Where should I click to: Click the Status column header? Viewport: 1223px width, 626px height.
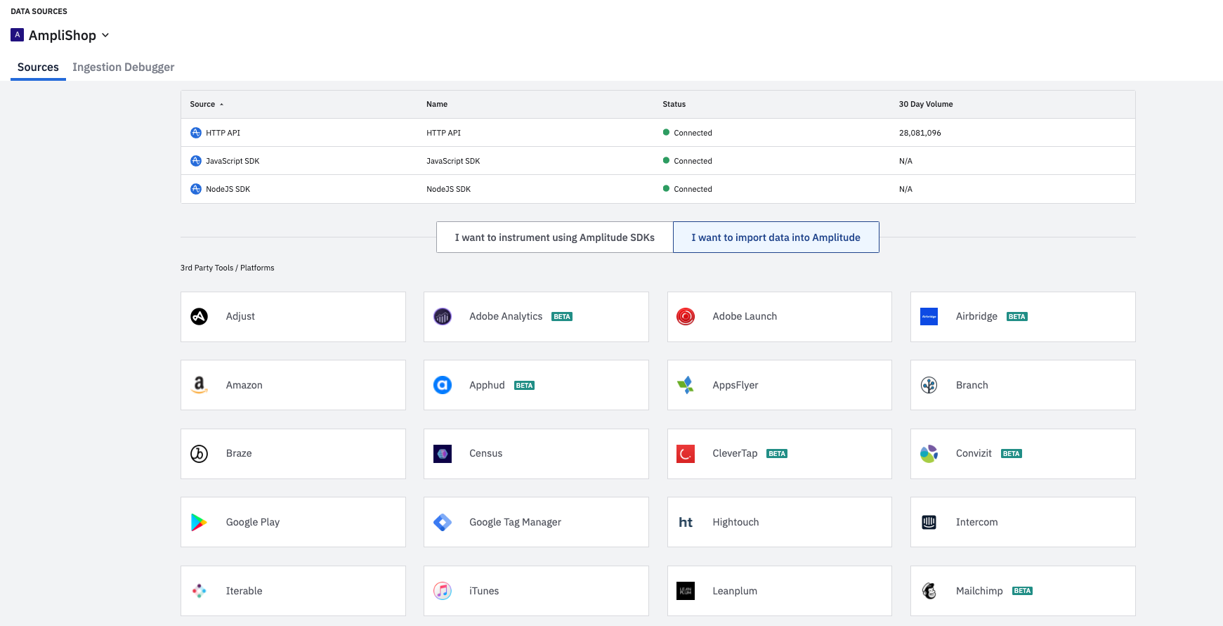point(674,104)
